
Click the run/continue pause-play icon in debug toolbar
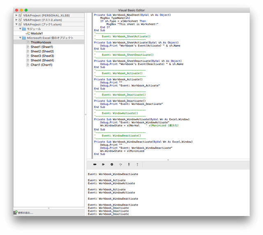(x=103, y=164)
